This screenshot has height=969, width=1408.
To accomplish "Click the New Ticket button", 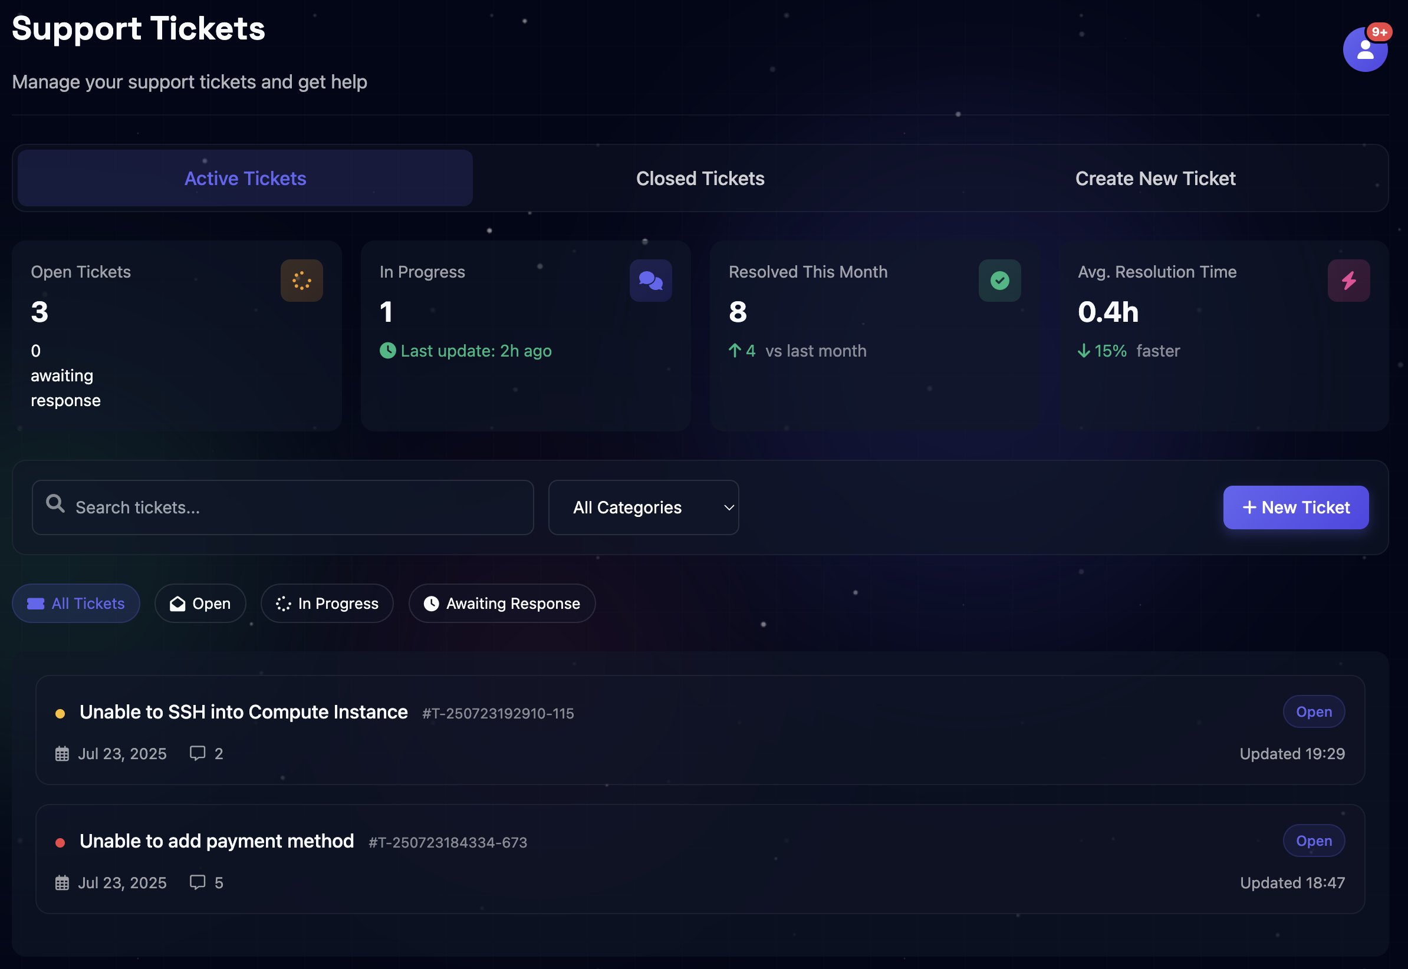I will pyautogui.click(x=1295, y=507).
